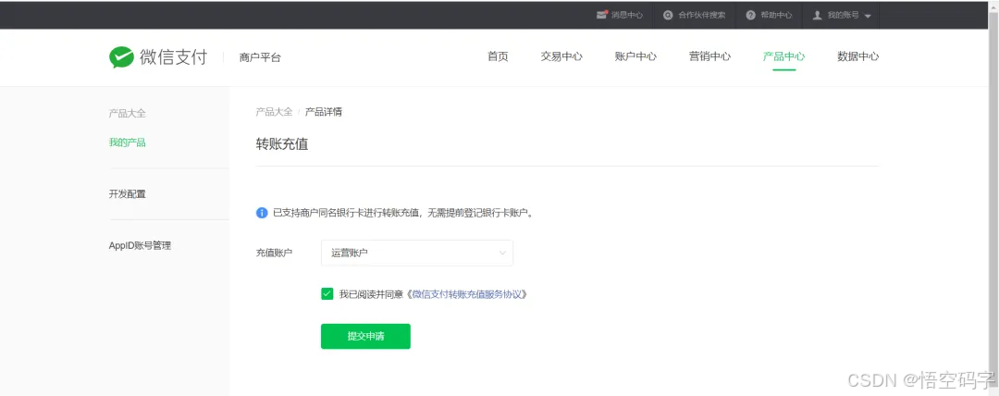Screen dimensions: 999x396
Task: Click the search icon beside 合作伙伴搜索
Action: pos(668,15)
